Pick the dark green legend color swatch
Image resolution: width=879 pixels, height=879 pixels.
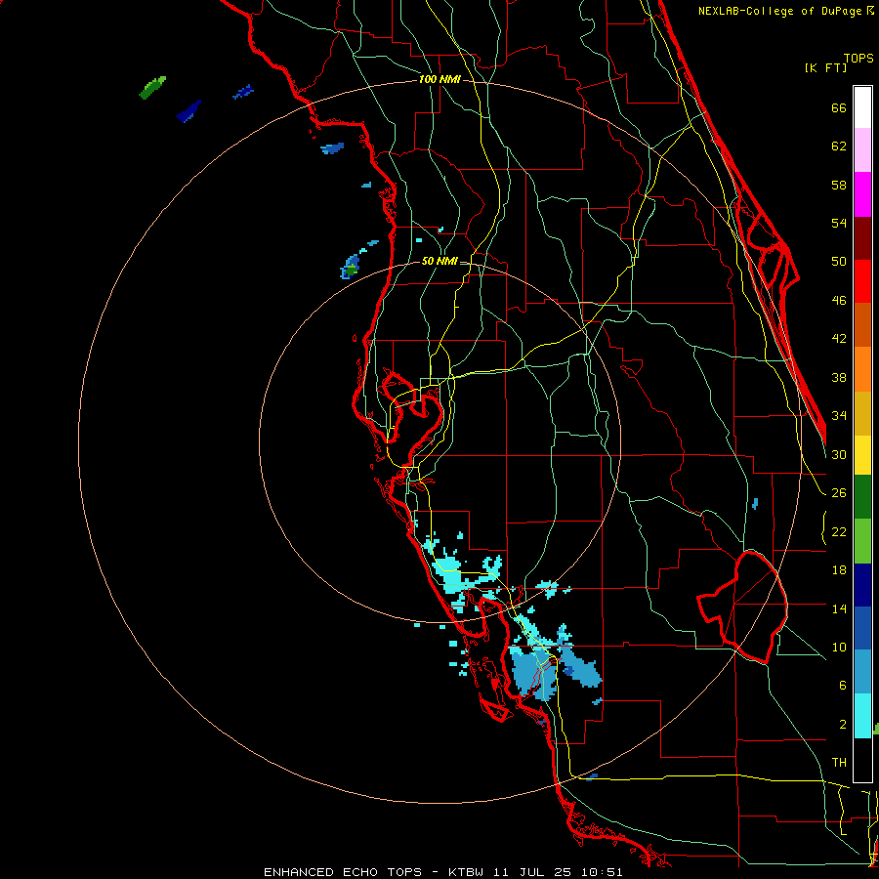pos(862,497)
